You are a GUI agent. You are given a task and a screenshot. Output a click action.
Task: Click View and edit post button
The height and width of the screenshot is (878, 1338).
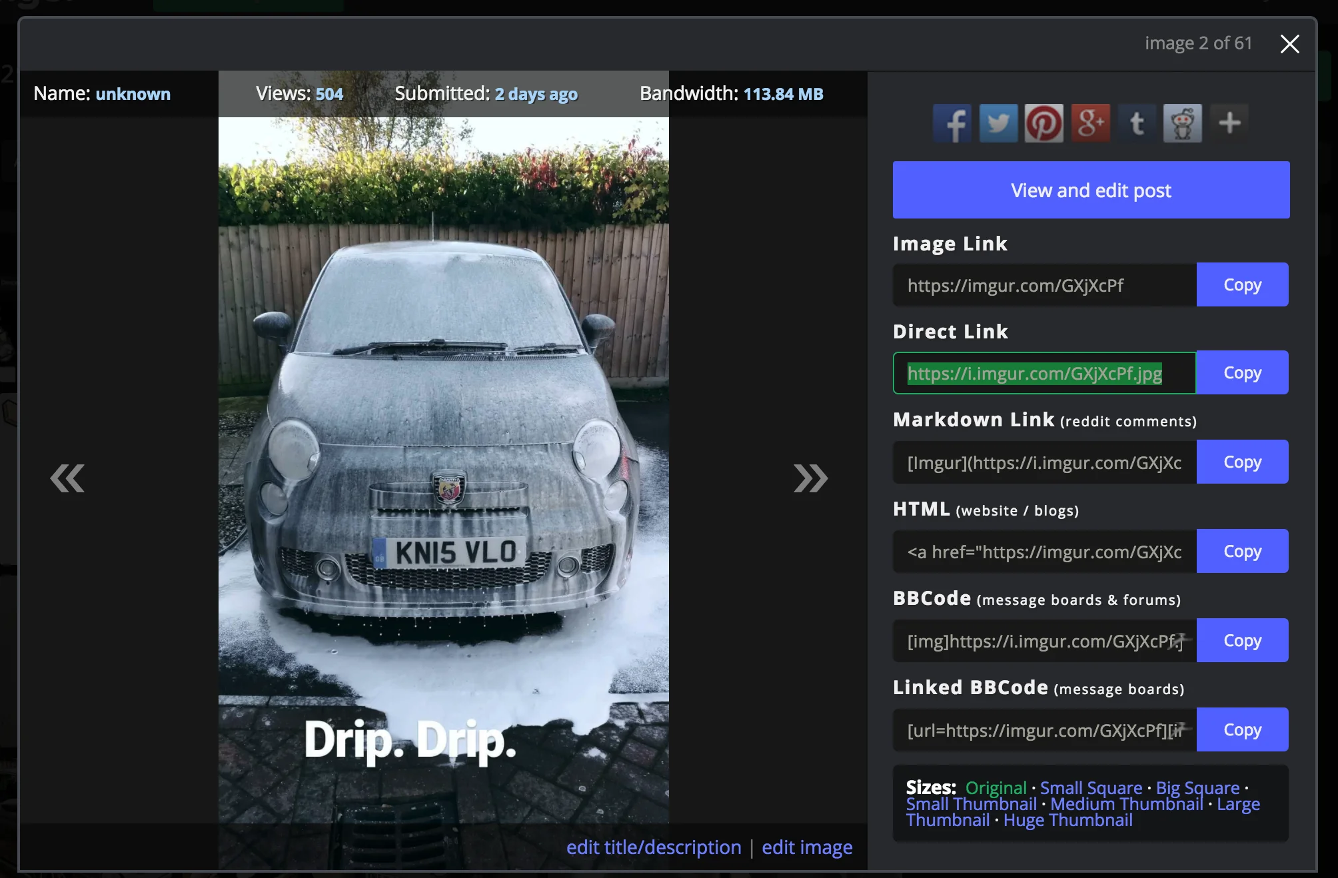click(1091, 190)
